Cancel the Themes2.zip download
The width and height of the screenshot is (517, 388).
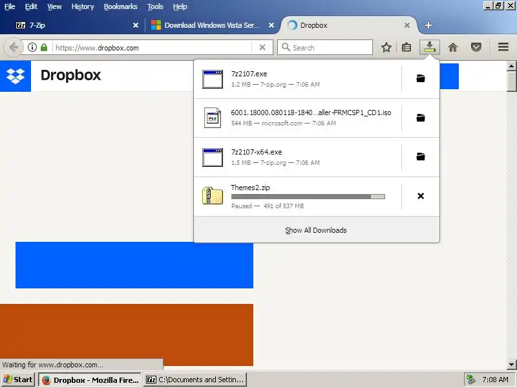point(421,196)
